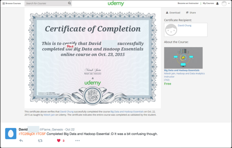Click the recipient profile avatar
The width and height of the screenshot is (232, 148).
171,30
